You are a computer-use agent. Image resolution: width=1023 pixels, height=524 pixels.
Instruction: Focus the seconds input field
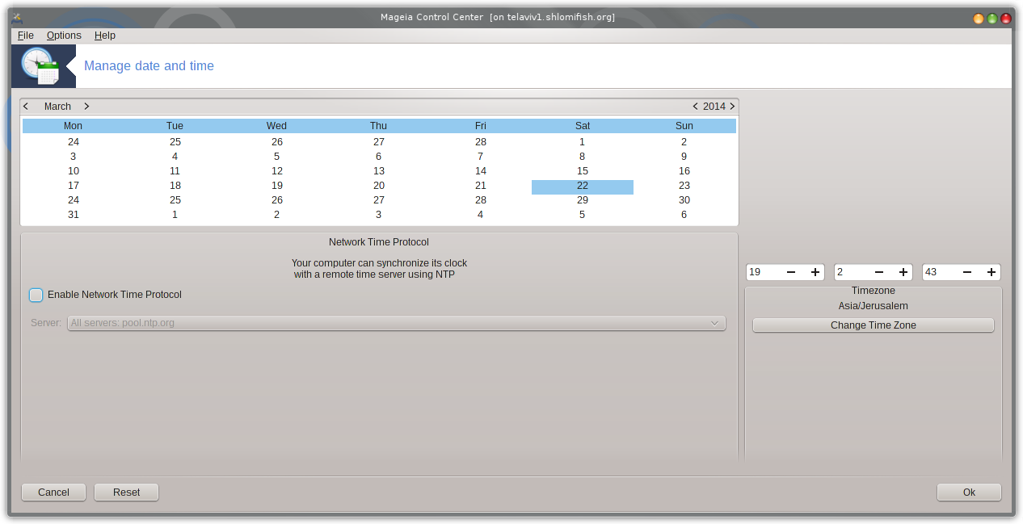pos(940,272)
